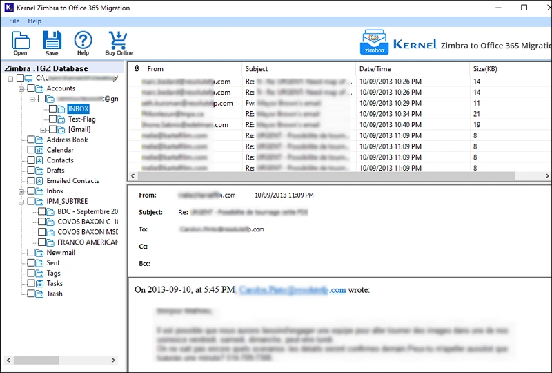Click the Trash folder icon
The width and height of the screenshot is (552, 373).
(39, 294)
